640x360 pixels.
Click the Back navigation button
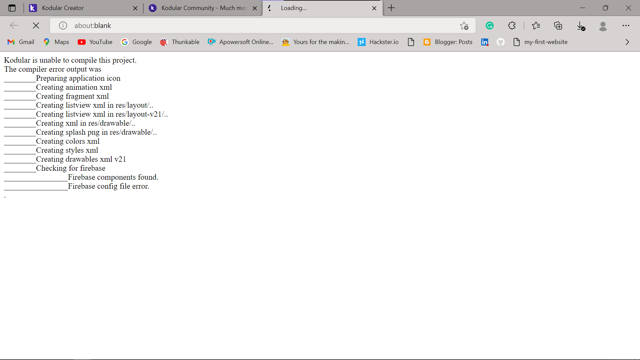coord(14,25)
